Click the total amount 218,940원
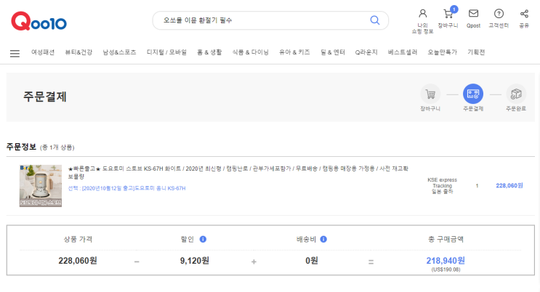The height and width of the screenshot is (292, 540). pos(446,261)
